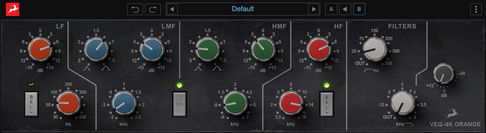Viewport: 486px width, 133px height.
Task: Click the wide Q curve icon under HMF
Action: (x=217, y=68)
